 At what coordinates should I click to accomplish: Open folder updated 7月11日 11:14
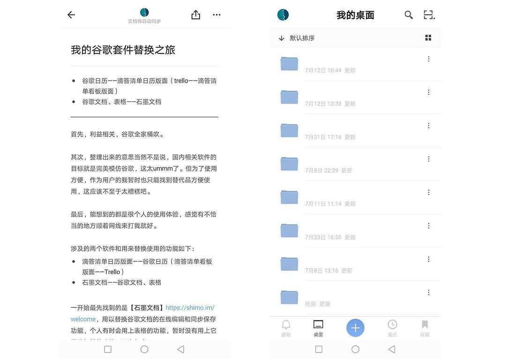(x=355, y=197)
